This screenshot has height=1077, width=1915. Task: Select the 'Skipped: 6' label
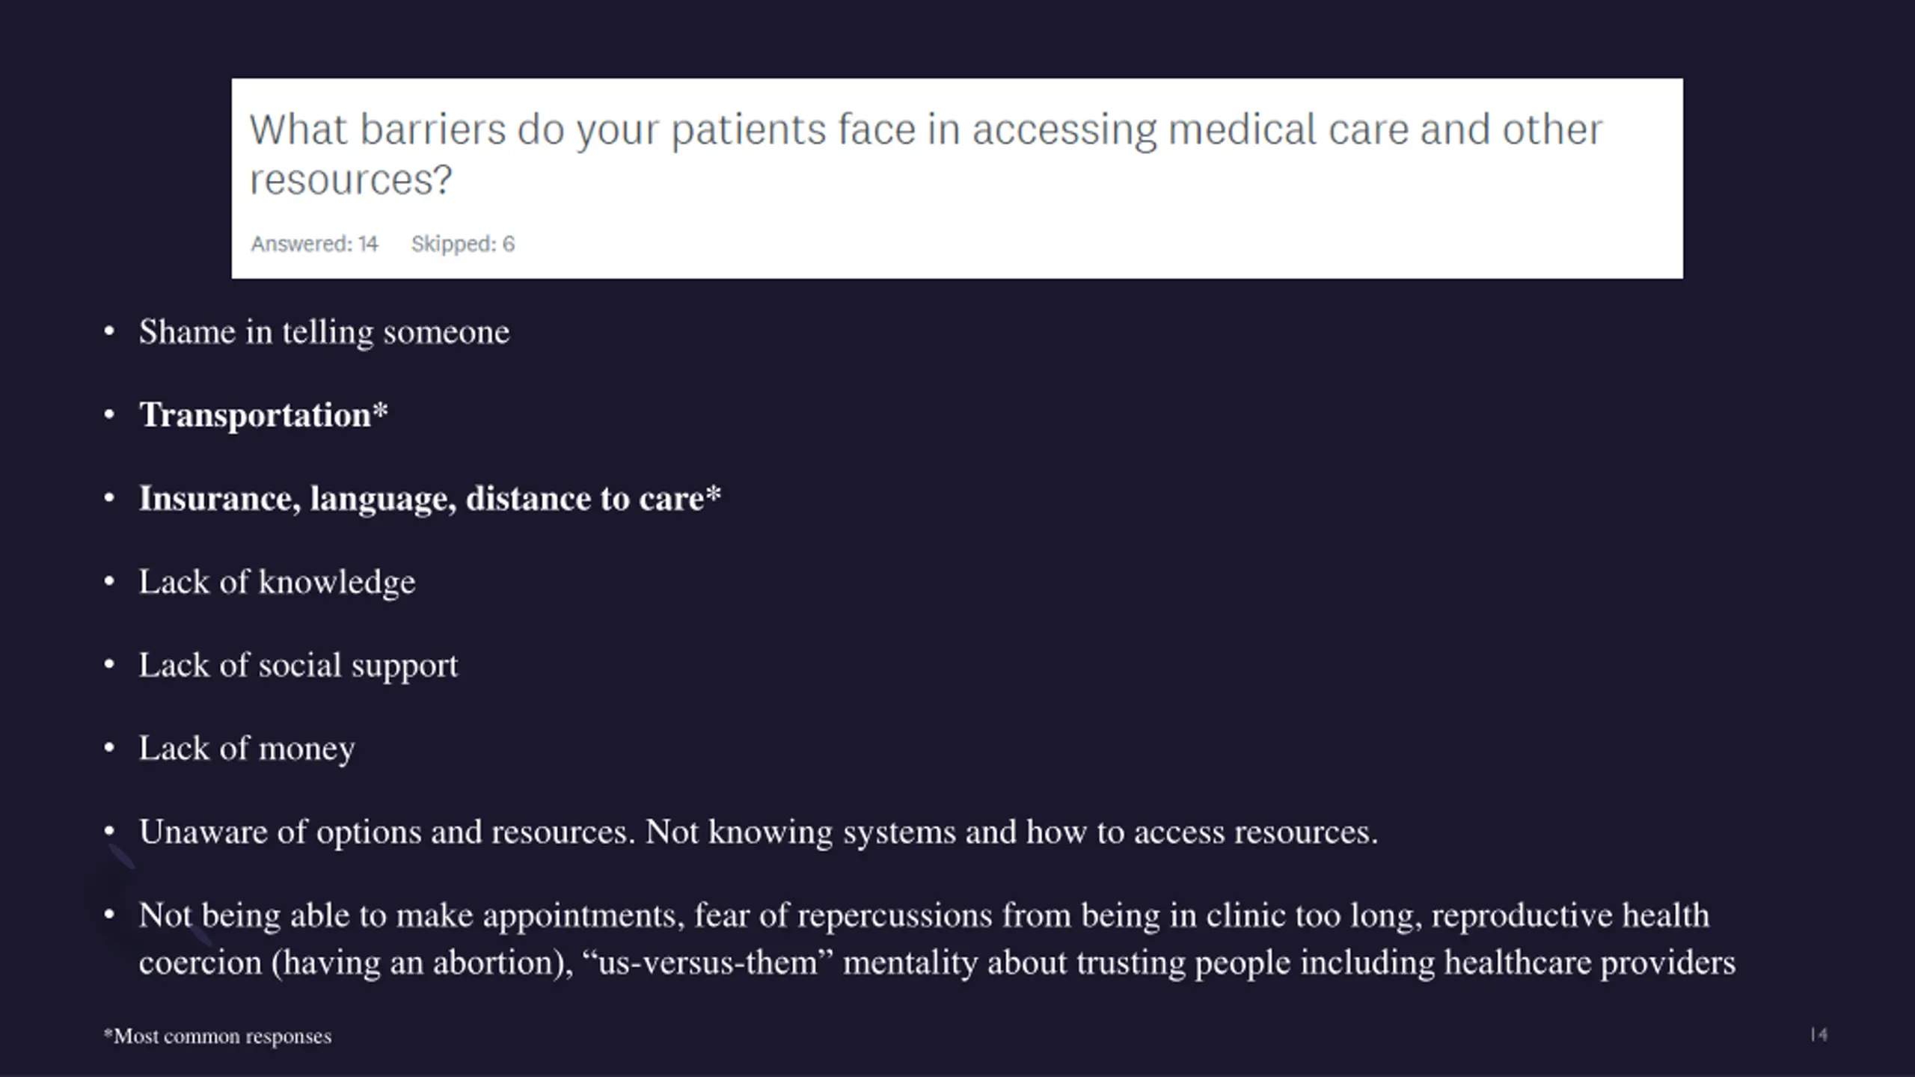(463, 244)
